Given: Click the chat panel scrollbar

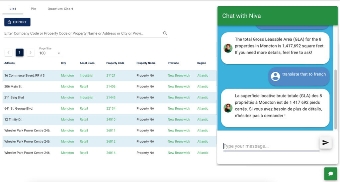Looking at the screenshot, I should pos(336,99).
